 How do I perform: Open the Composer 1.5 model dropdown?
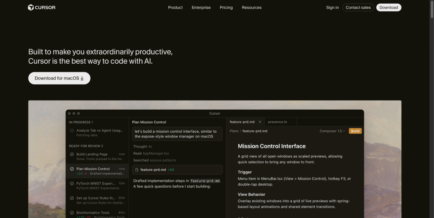click(x=332, y=131)
